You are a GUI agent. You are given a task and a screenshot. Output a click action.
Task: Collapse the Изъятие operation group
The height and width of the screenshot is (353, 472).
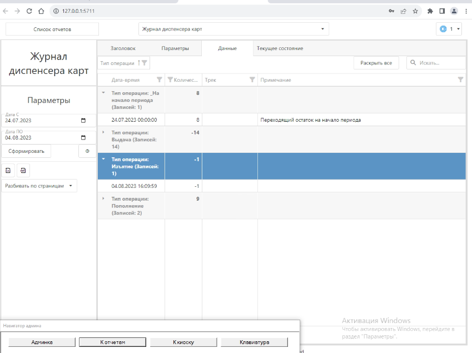tap(103, 159)
